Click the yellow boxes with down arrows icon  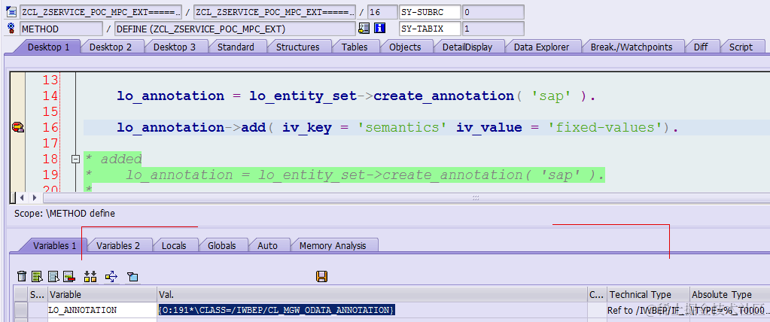[90, 276]
